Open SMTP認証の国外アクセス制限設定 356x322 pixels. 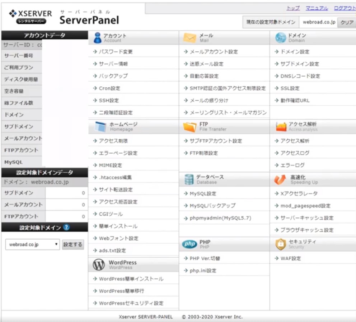click(228, 88)
